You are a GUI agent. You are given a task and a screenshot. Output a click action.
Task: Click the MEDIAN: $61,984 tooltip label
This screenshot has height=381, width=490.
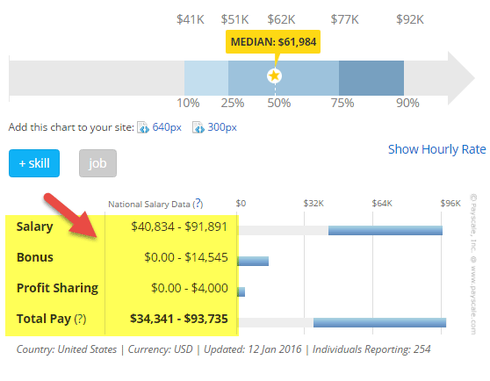pos(273,42)
